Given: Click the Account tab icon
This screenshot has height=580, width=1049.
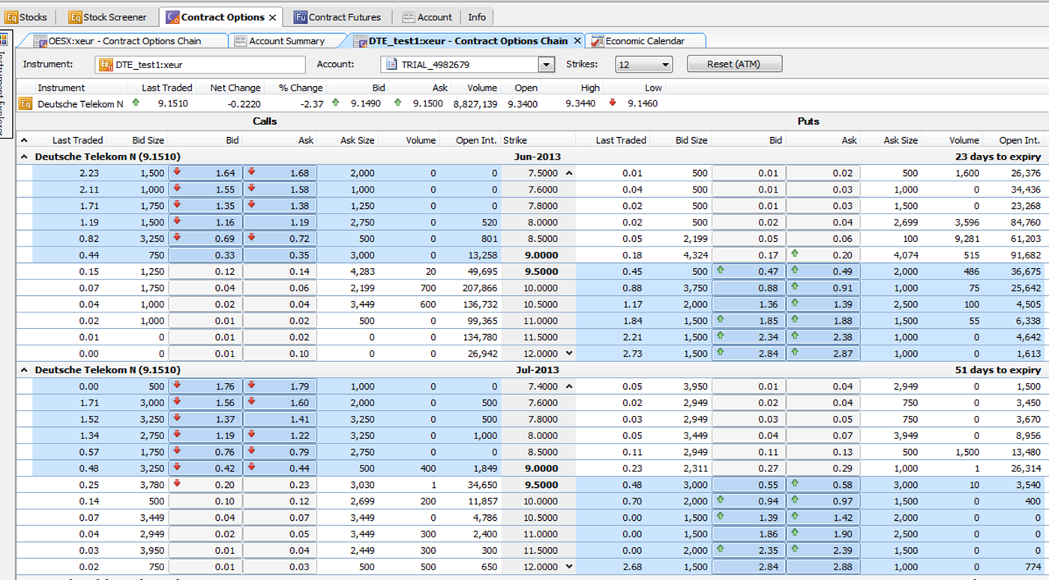Looking at the screenshot, I should pos(409,16).
